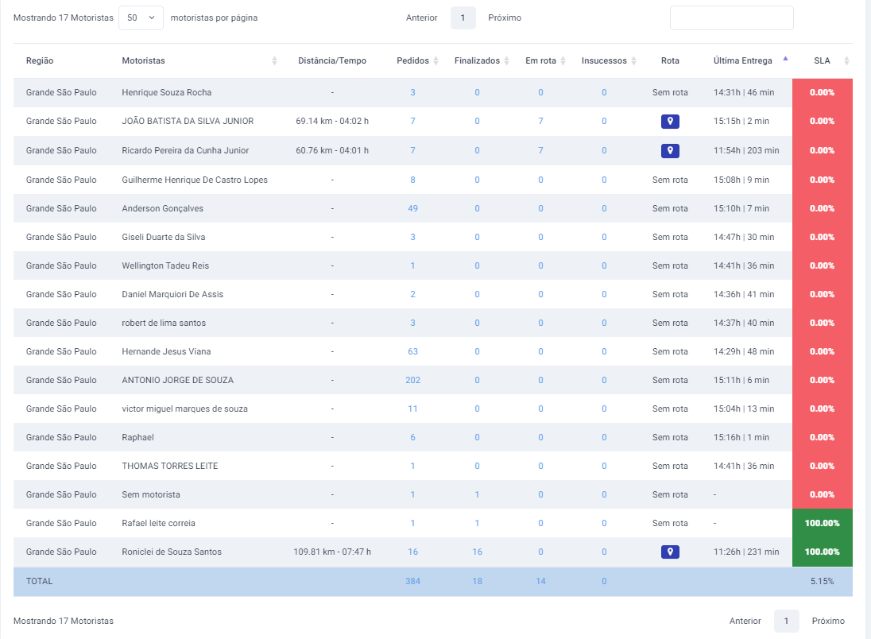Open Pedidos count 8 for Guilherme Henrique
The image size is (871, 639).
(x=412, y=180)
